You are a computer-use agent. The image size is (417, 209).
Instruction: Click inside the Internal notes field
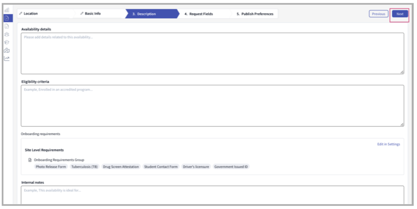coord(212,195)
